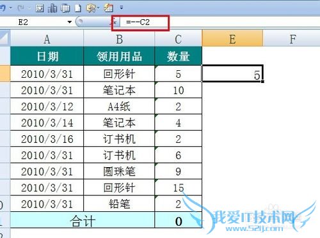Open the Undo history dropdown arrow
Screen dimensions: 320x238
coord(11,8)
